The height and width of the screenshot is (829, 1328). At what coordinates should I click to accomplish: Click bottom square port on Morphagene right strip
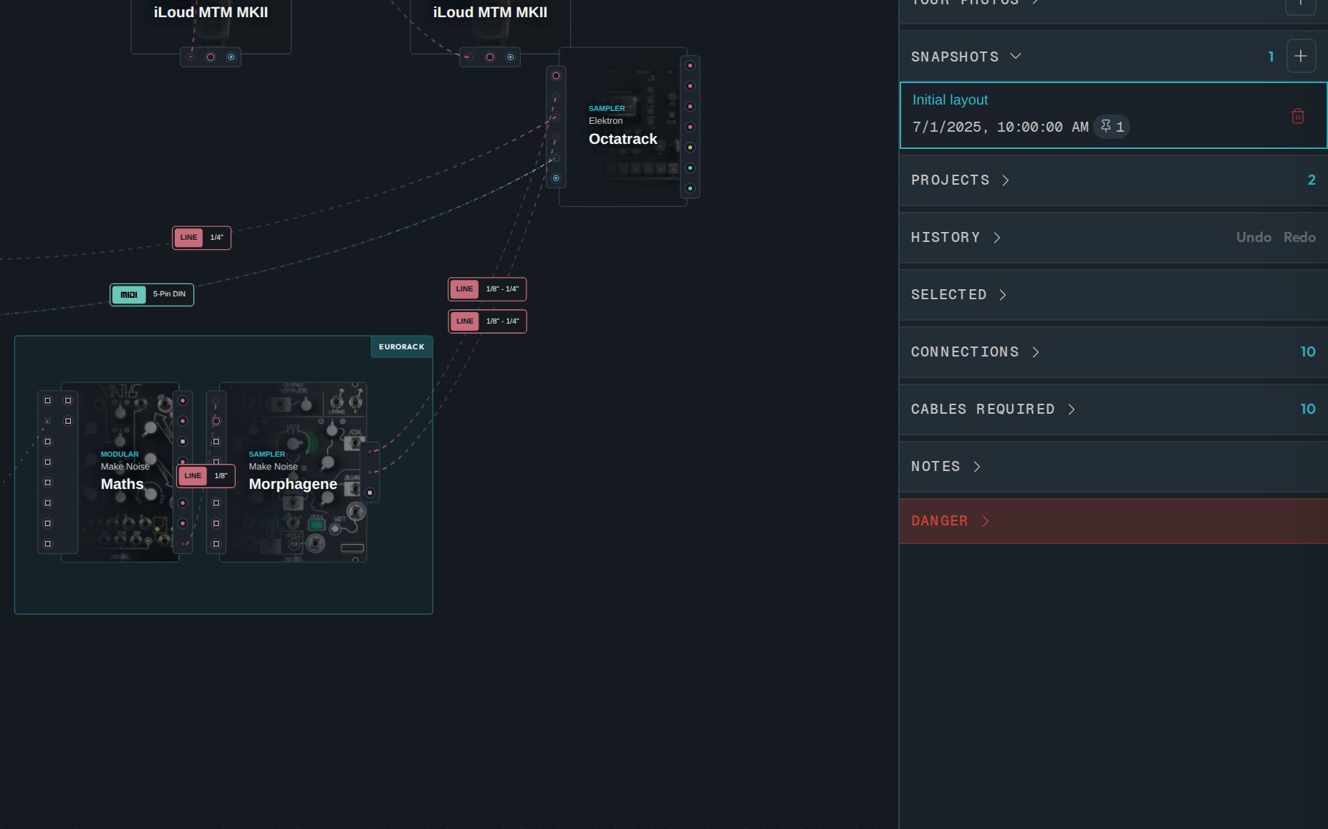coord(370,493)
